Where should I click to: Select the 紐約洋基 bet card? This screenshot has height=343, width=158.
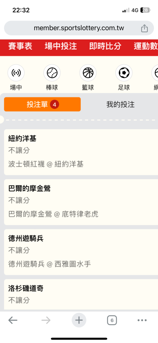coord(81,152)
